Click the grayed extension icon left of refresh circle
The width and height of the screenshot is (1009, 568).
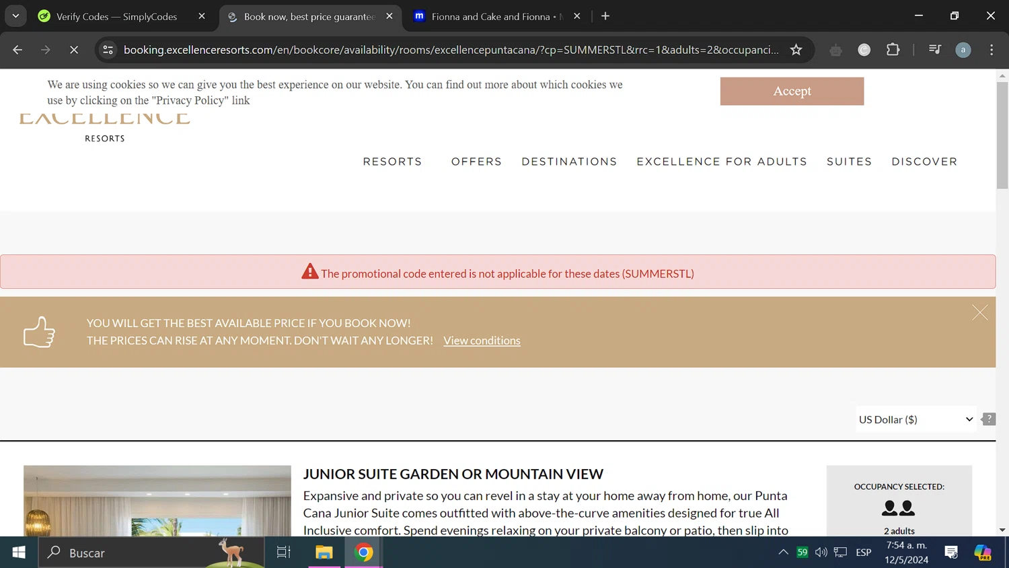[x=835, y=50]
